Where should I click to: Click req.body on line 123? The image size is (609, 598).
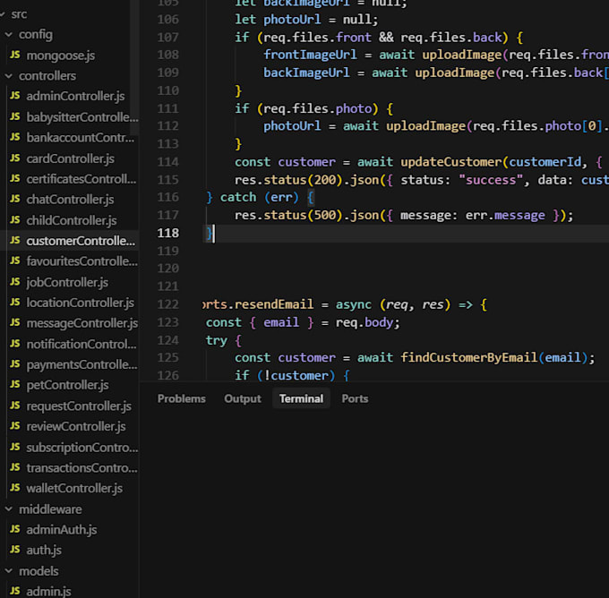click(x=365, y=322)
